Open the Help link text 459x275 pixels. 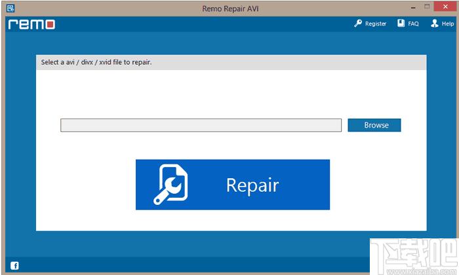448,24
